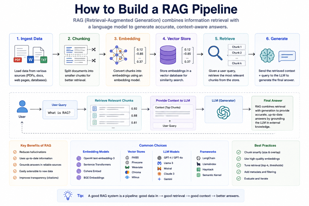Click the neural network embedding icon
Image resolution: width=309 pixels, height=206 pixels.
click(118, 55)
